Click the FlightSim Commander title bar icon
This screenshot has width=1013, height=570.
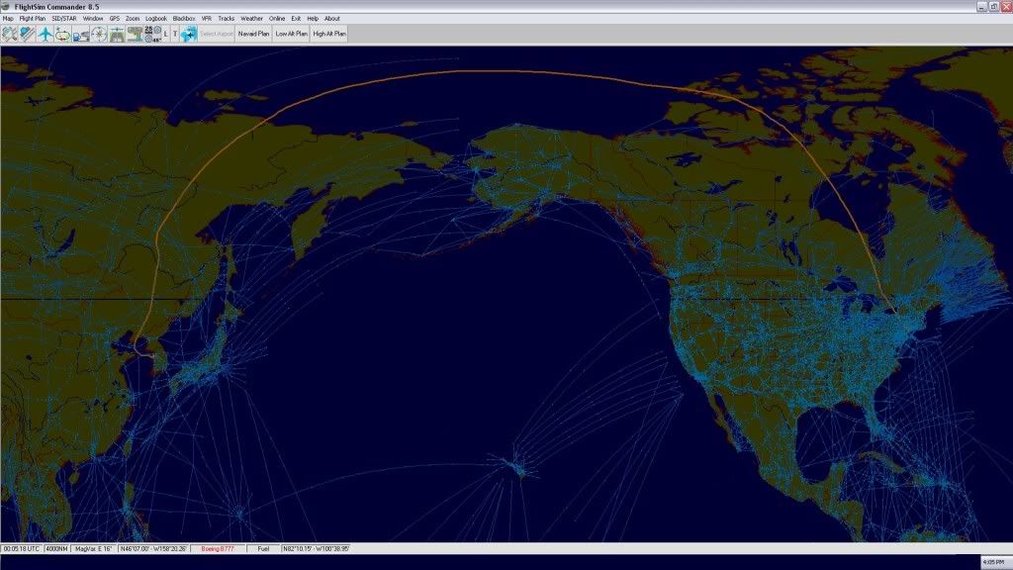[7, 7]
